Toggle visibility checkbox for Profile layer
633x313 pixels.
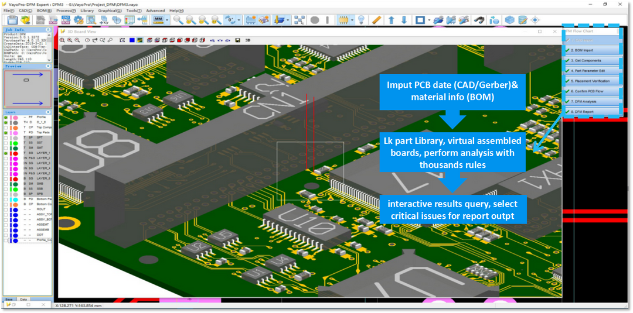click(x=6, y=117)
